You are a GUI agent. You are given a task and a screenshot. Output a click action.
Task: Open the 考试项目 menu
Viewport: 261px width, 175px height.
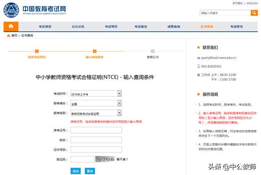click(x=111, y=26)
